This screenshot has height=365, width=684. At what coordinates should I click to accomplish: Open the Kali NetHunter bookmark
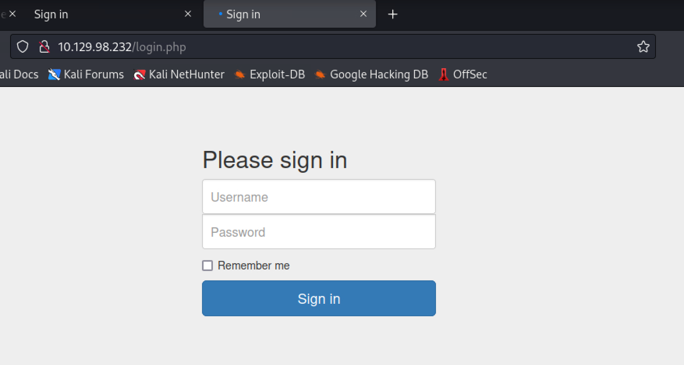click(x=179, y=74)
